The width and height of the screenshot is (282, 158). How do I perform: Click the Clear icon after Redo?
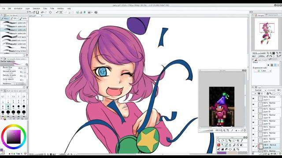50,12
